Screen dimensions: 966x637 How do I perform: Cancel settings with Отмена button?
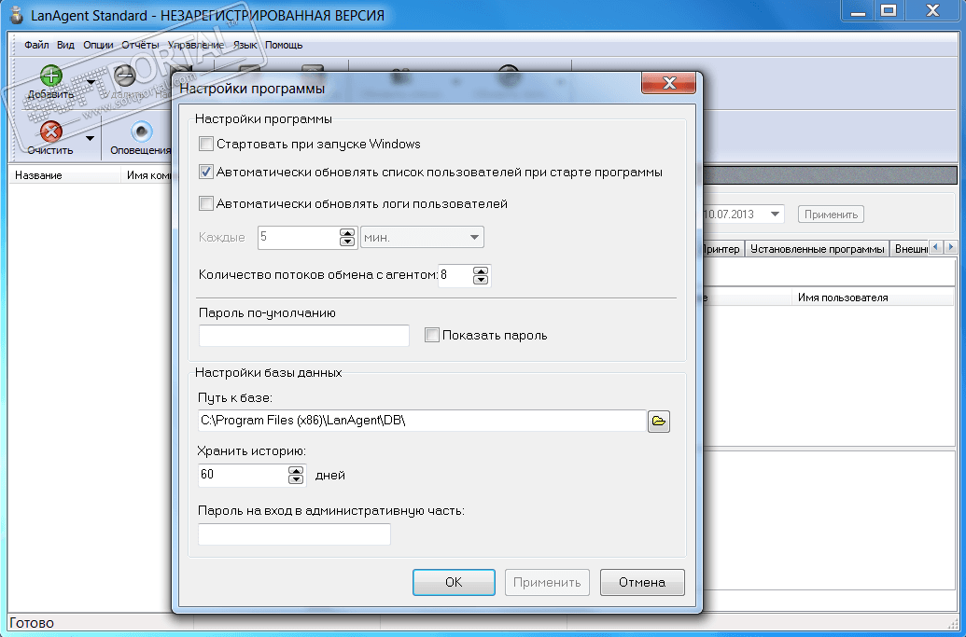click(642, 582)
